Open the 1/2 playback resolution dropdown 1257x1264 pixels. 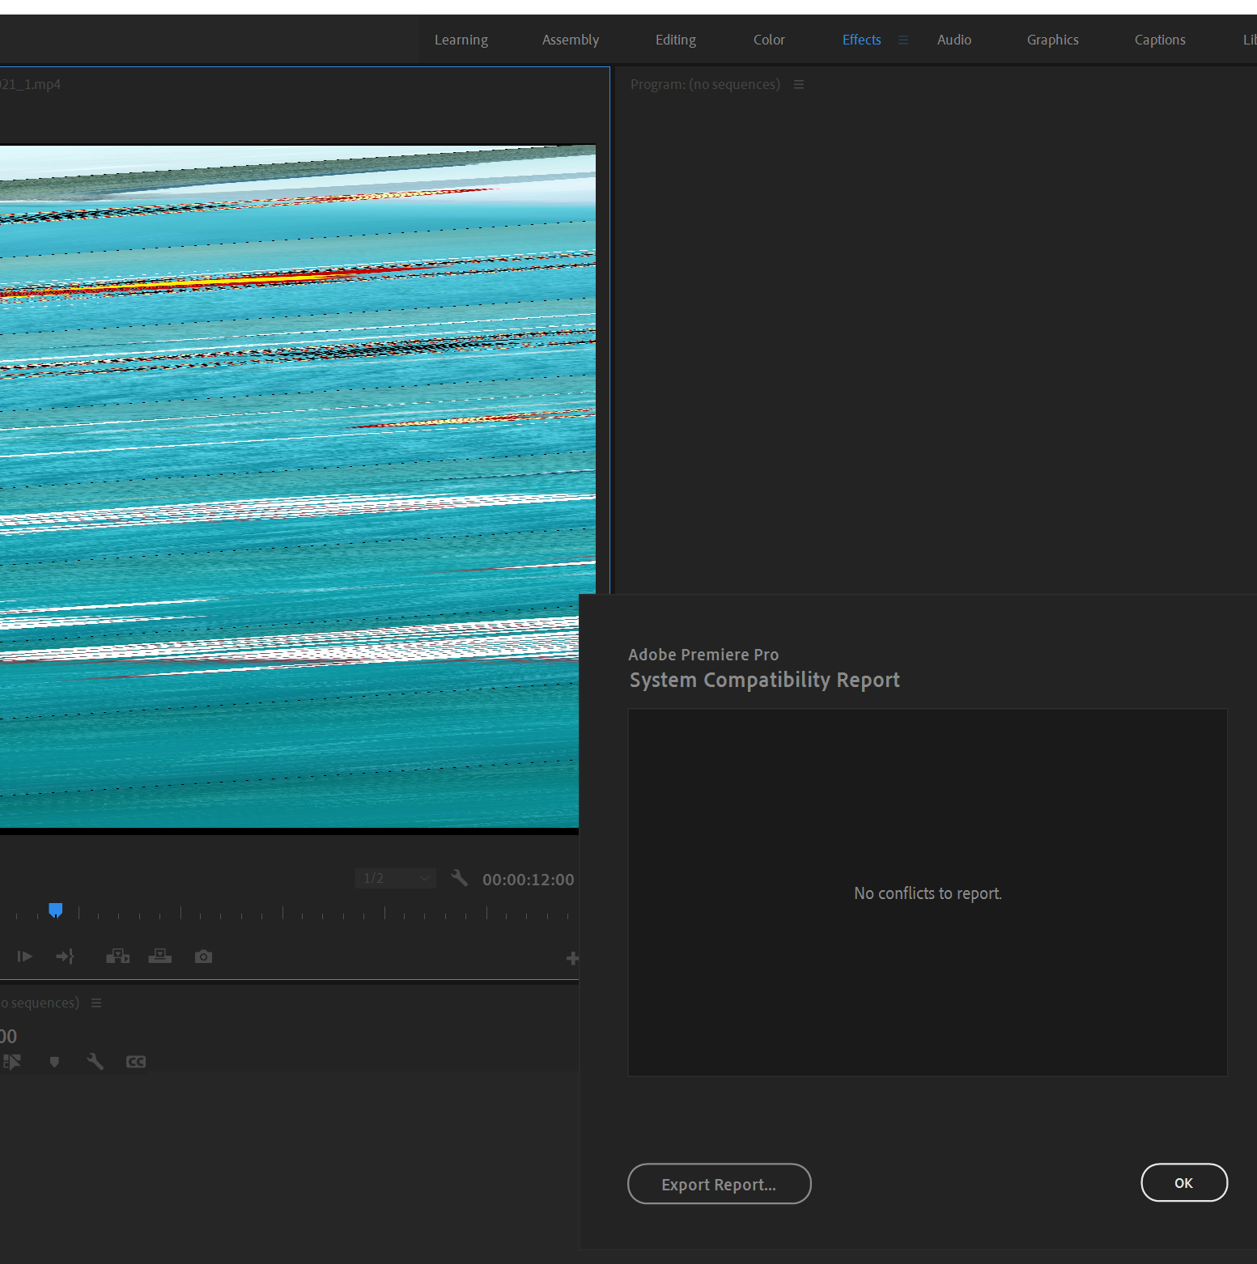[395, 878]
